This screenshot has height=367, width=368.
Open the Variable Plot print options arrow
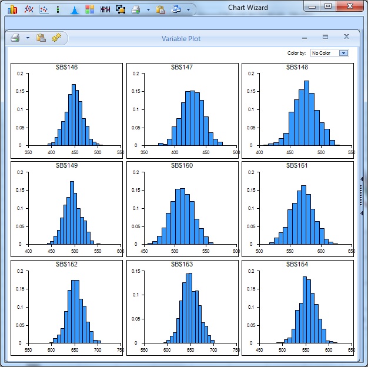[x=28, y=39]
